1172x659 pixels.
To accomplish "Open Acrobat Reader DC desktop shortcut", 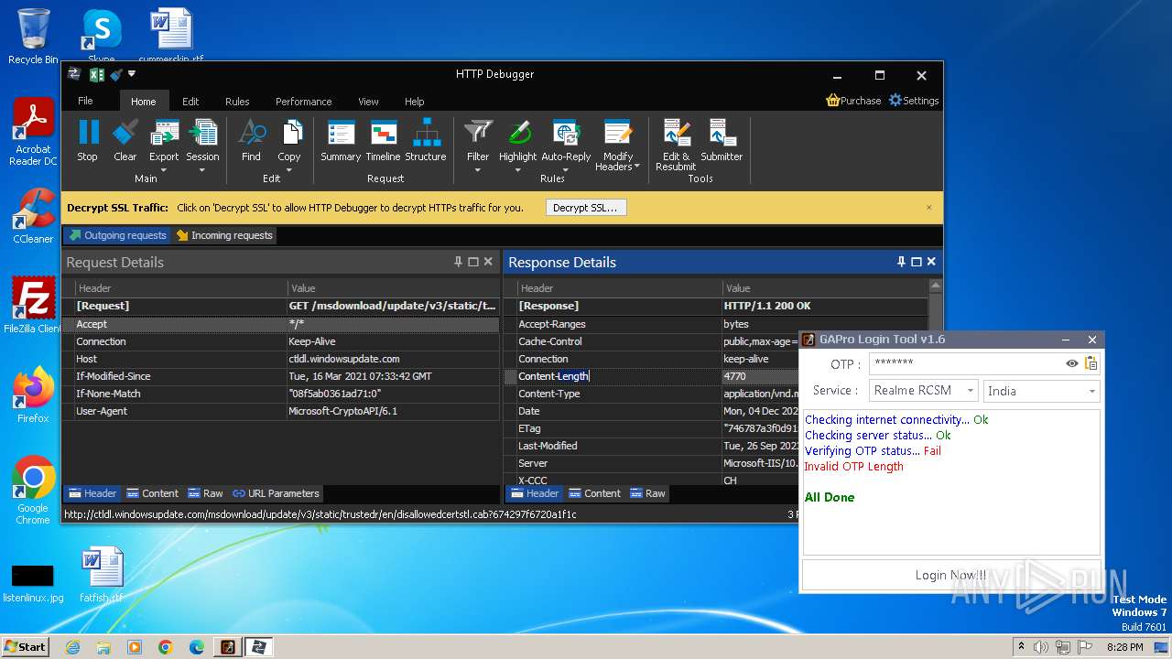I will (x=33, y=133).
